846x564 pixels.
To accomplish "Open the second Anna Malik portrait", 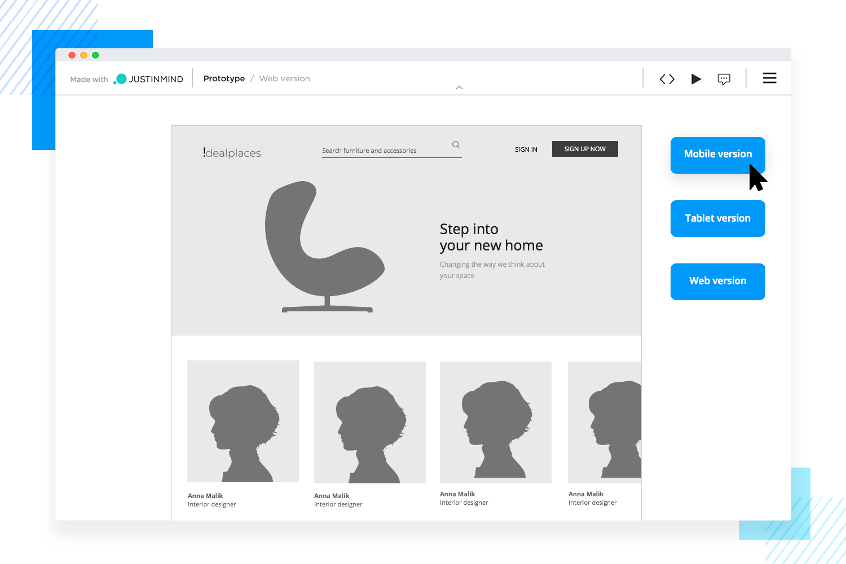I will pyautogui.click(x=370, y=422).
